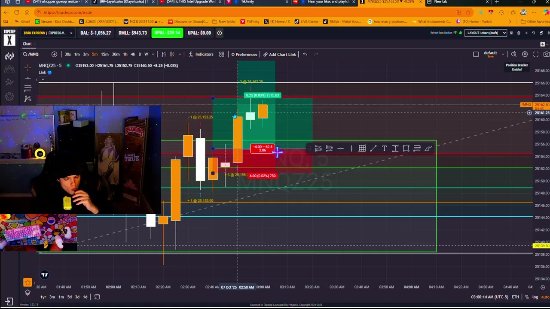Click the favorites star icon
The height and width of the screenshot is (309, 550).
(27, 282)
